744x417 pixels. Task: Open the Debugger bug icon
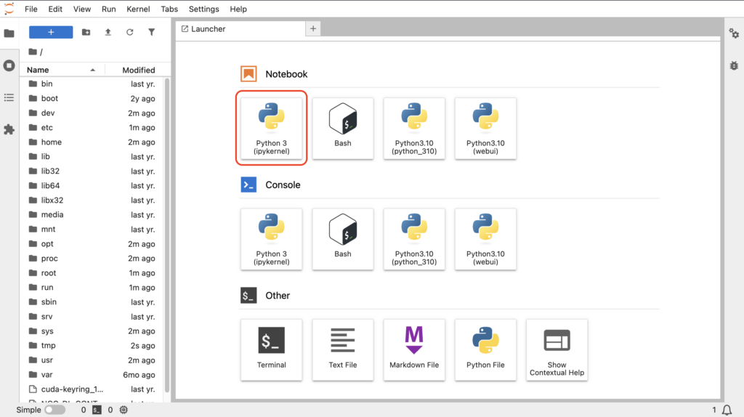coord(734,65)
